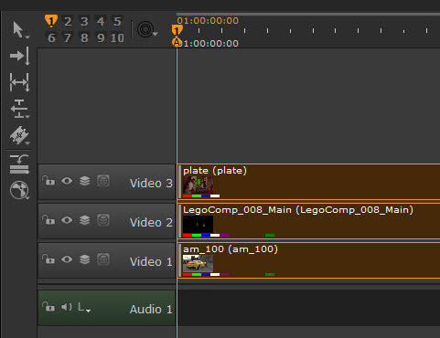Click the orange playhead marker
Screen dimensions: 440x338
tap(177, 30)
